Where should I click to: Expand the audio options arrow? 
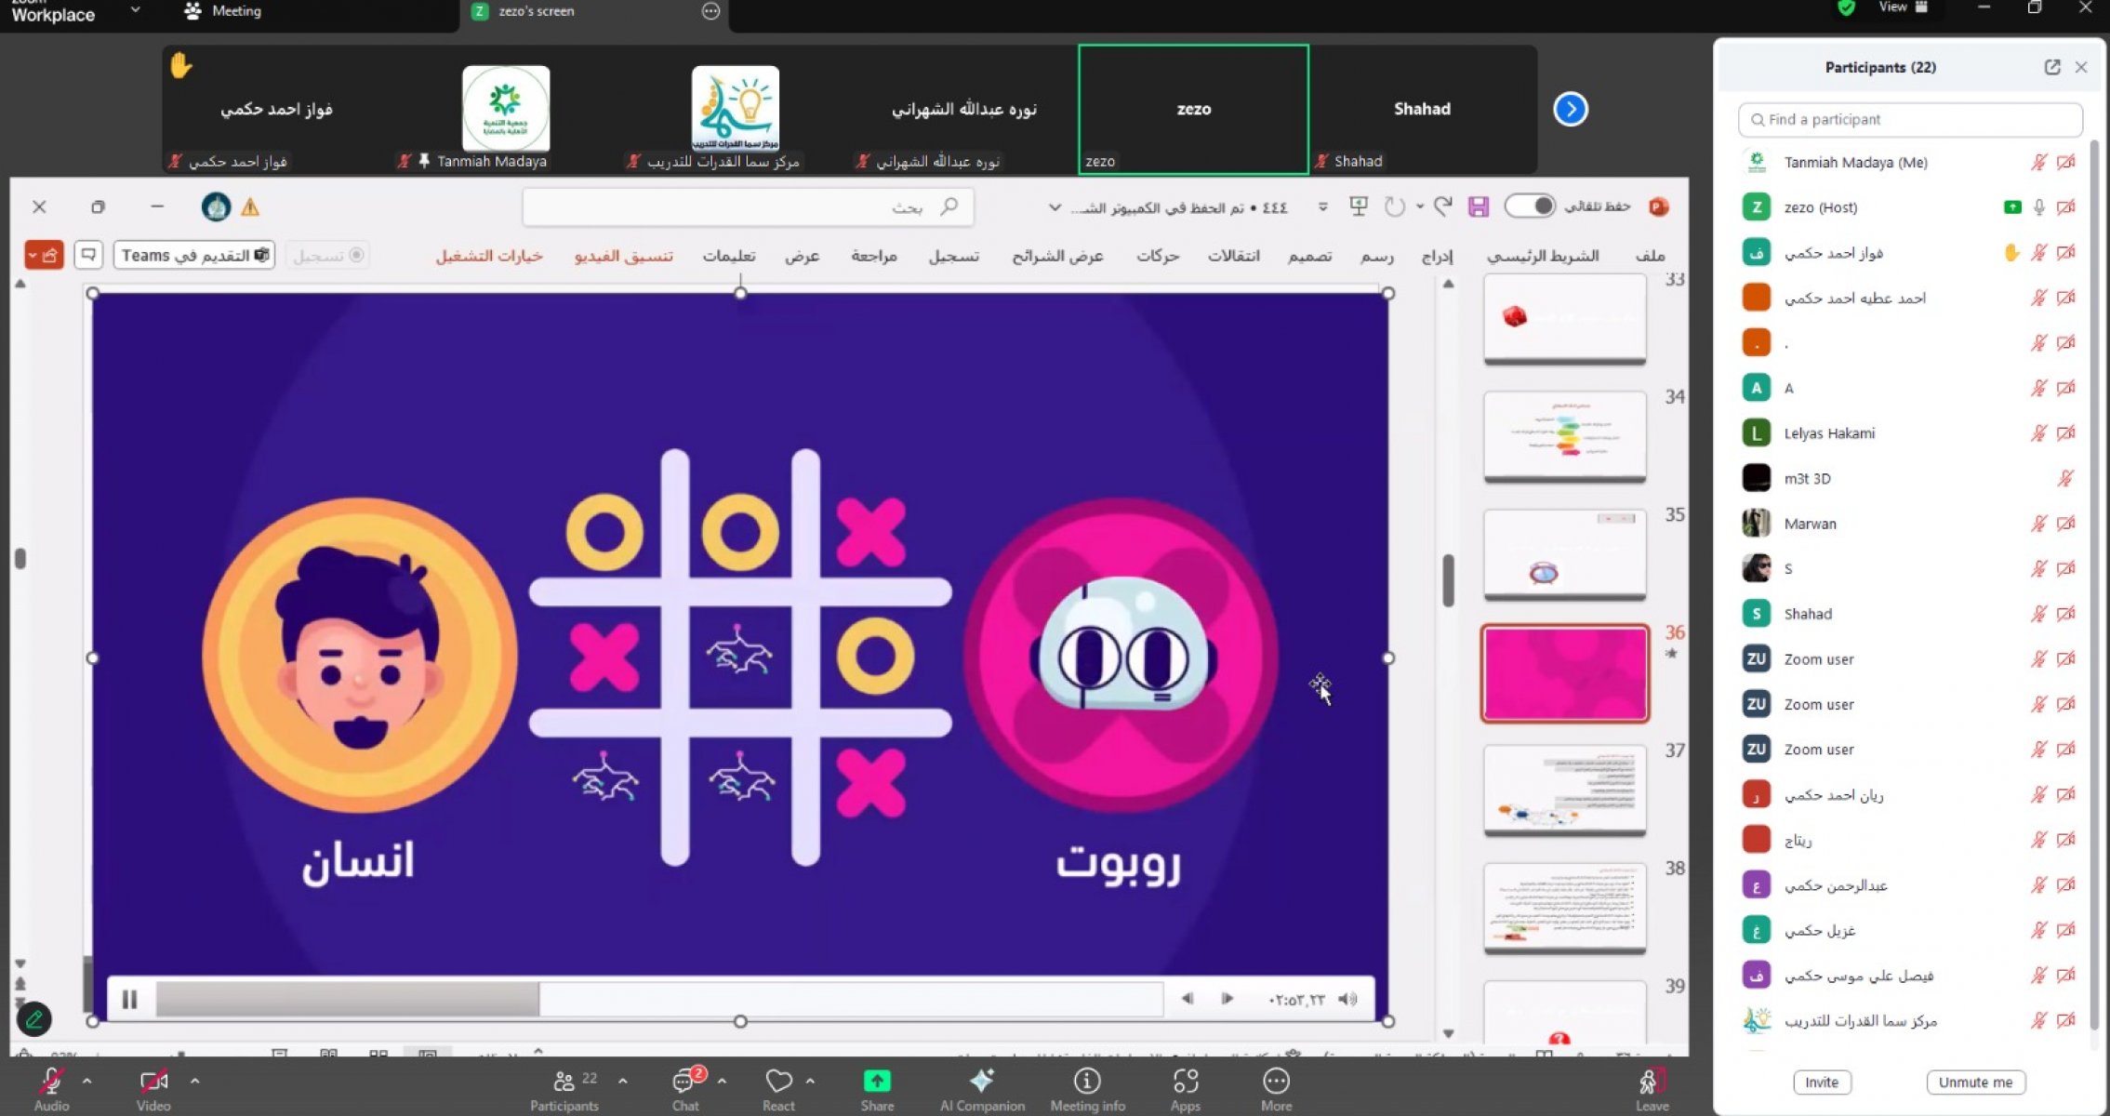[x=86, y=1082]
